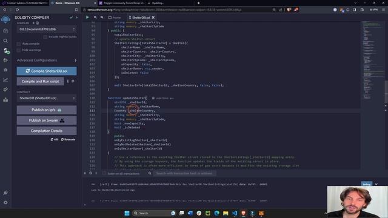Screen dimensions: 388x218
Task: Click the info icon beside Compile and Run script
Action: [68, 81]
